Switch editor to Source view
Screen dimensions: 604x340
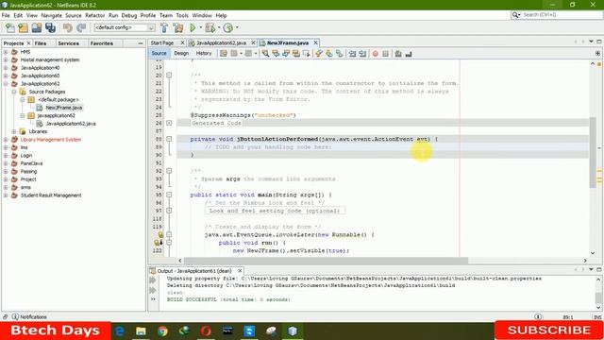159,53
